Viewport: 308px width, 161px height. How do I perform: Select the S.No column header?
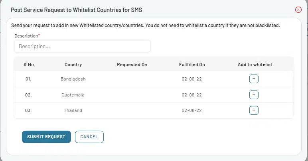[29, 65]
